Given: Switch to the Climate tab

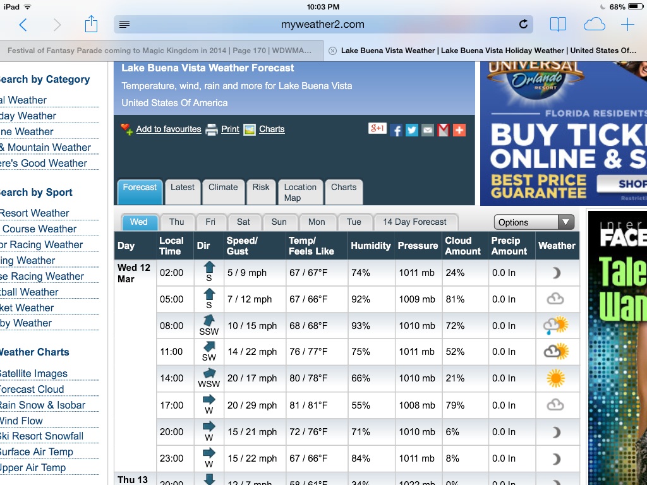Looking at the screenshot, I should (x=223, y=188).
